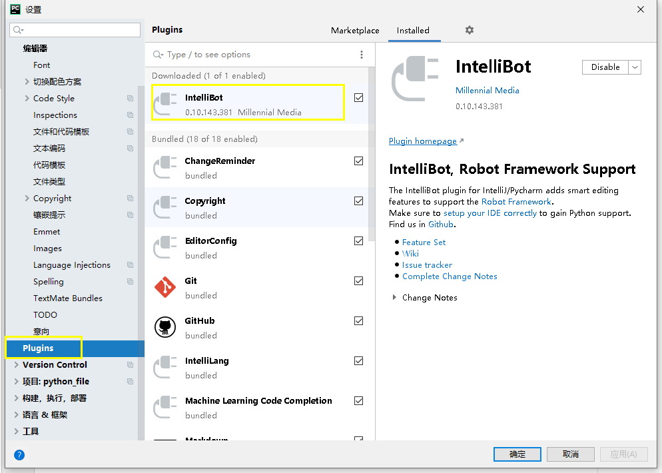Viewport: 662px width, 473px height.
Task: Click the project-level icon beside 镶嵌提示
Action: [x=130, y=215]
